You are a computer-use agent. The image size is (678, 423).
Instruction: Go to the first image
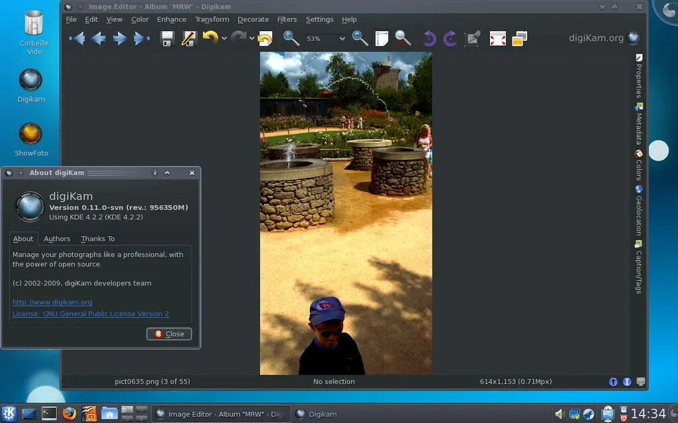tap(77, 38)
